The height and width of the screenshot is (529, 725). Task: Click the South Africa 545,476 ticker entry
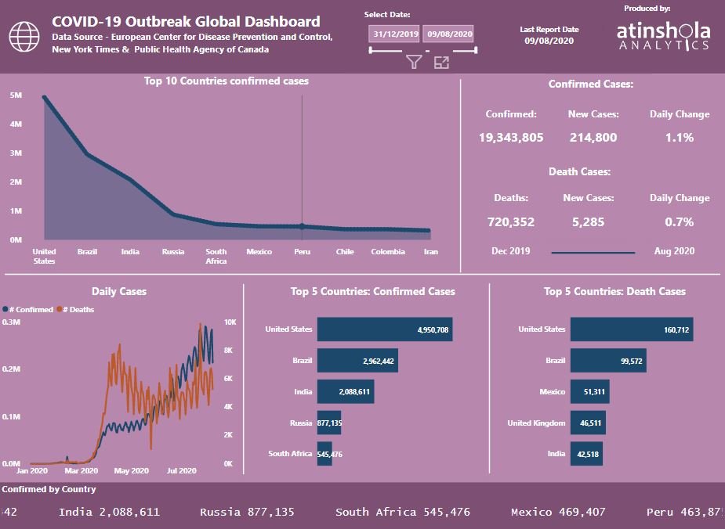pos(403,512)
